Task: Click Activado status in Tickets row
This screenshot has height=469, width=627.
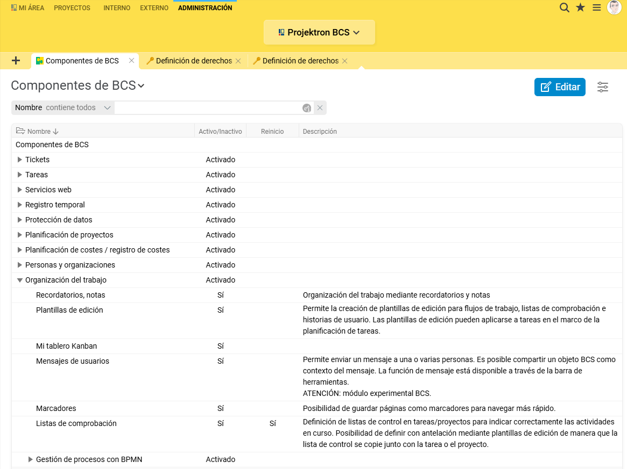Action: point(220,160)
